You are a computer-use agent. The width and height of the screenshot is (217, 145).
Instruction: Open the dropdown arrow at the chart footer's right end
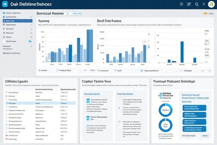coord(209,71)
